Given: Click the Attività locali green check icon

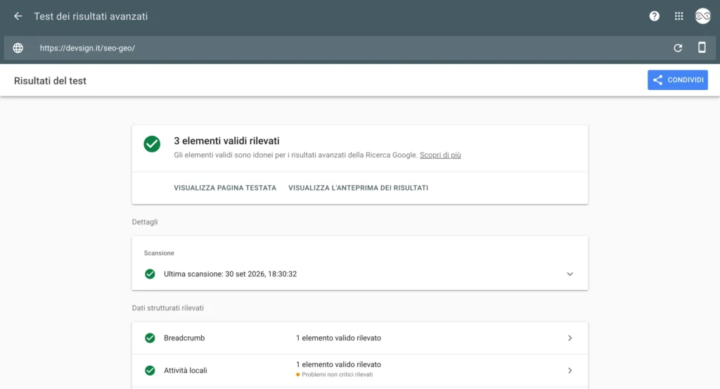Looking at the screenshot, I should coord(150,371).
